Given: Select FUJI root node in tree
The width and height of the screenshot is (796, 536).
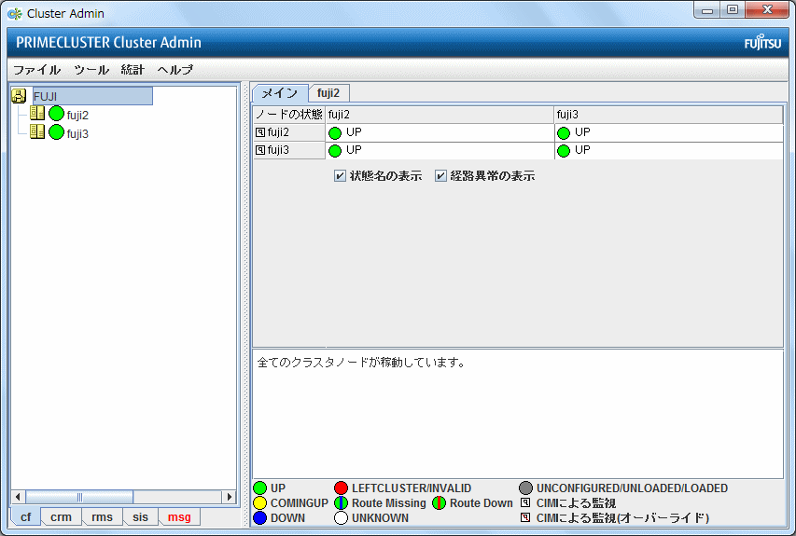Looking at the screenshot, I should coord(92,96).
